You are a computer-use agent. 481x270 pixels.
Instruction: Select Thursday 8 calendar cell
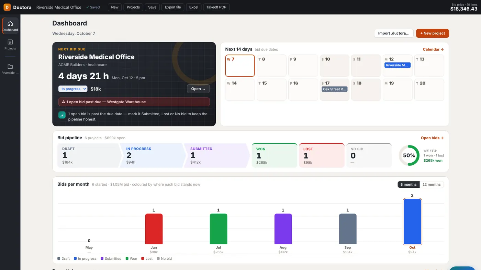coord(271,66)
